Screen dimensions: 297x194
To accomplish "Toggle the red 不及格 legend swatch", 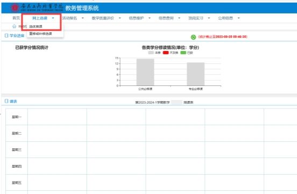I will tap(166, 53).
